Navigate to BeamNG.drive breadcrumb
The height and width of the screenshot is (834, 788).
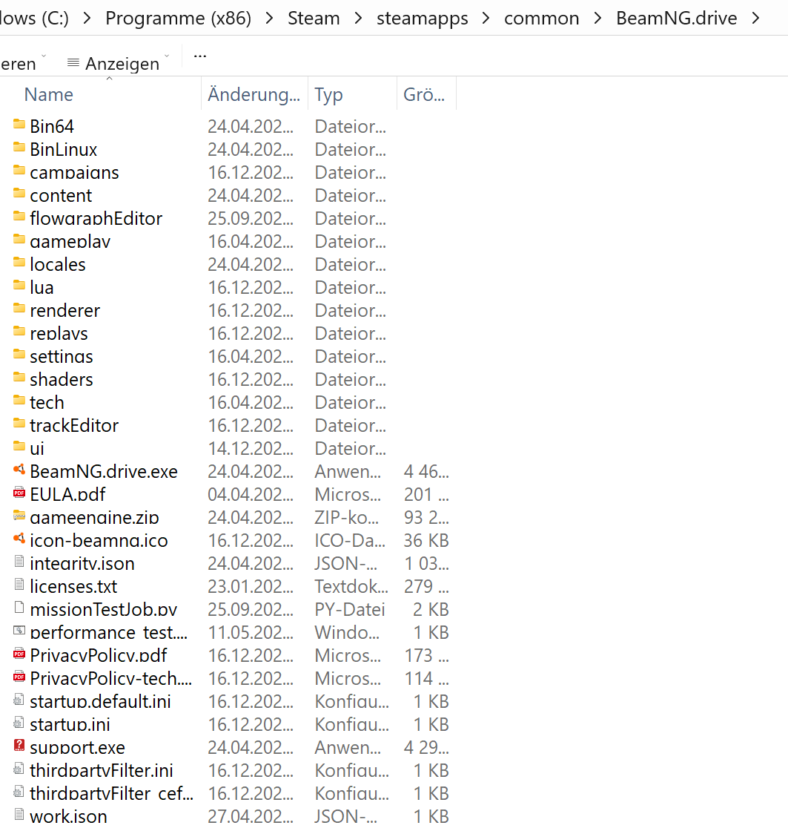[676, 18]
